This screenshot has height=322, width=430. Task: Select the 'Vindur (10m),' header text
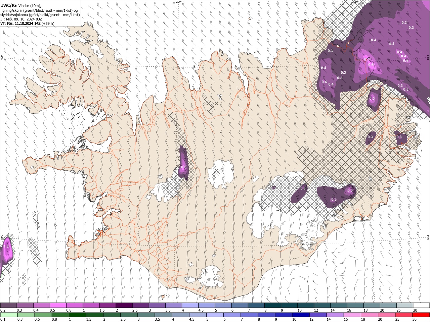pos(30,6)
